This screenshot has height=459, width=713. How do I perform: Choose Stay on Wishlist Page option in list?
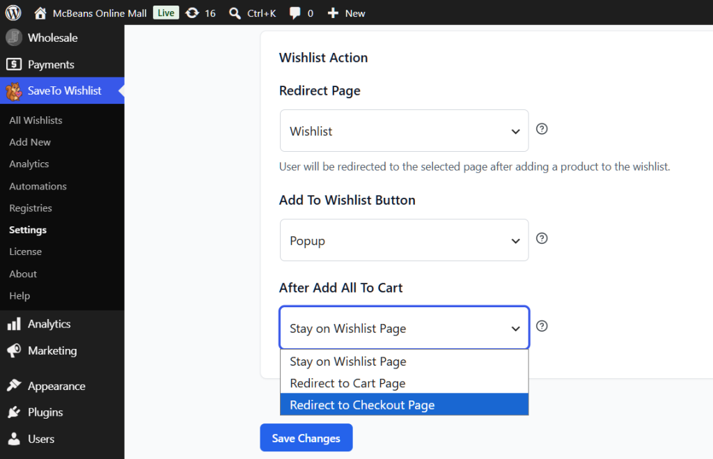click(405, 361)
